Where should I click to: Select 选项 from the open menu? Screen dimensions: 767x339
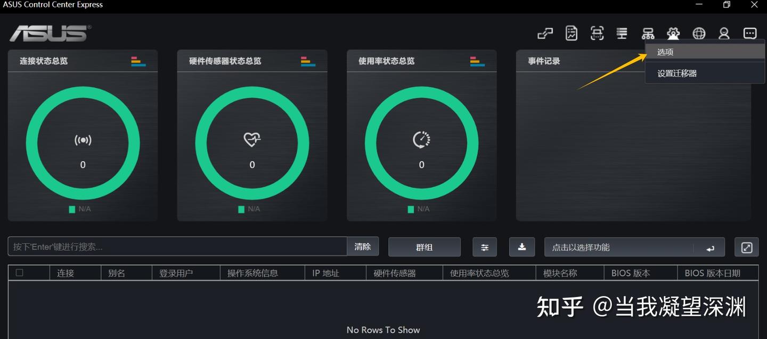[x=664, y=52]
